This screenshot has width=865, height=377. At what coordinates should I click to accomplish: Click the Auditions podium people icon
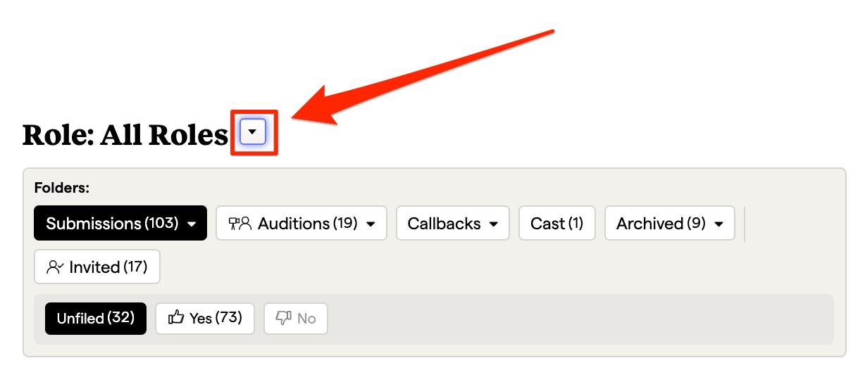click(x=240, y=224)
